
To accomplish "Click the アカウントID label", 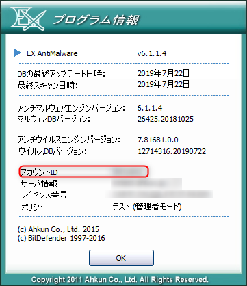I will pos(39,172).
